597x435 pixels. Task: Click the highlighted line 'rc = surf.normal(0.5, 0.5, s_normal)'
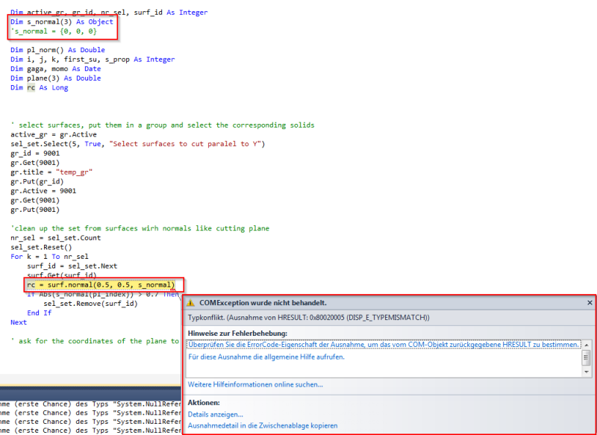[101, 285]
